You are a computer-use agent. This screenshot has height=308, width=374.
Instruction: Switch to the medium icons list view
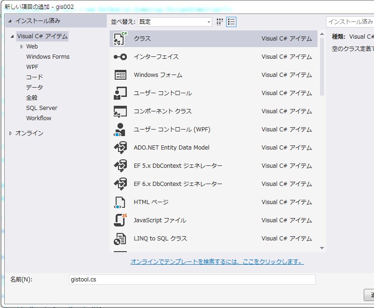[x=231, y=22]
